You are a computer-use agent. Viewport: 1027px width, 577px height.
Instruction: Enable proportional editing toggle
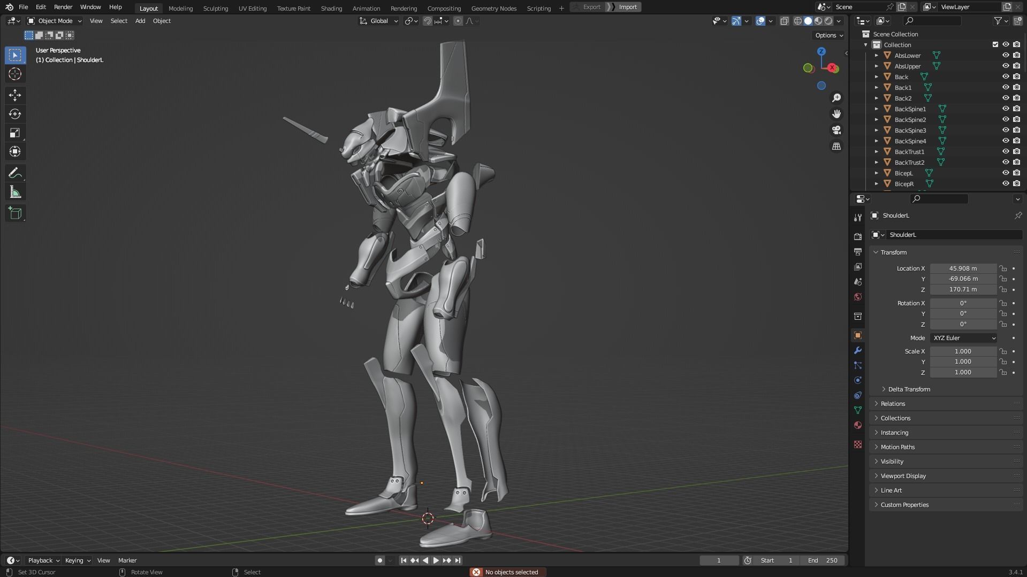point(458,21)
